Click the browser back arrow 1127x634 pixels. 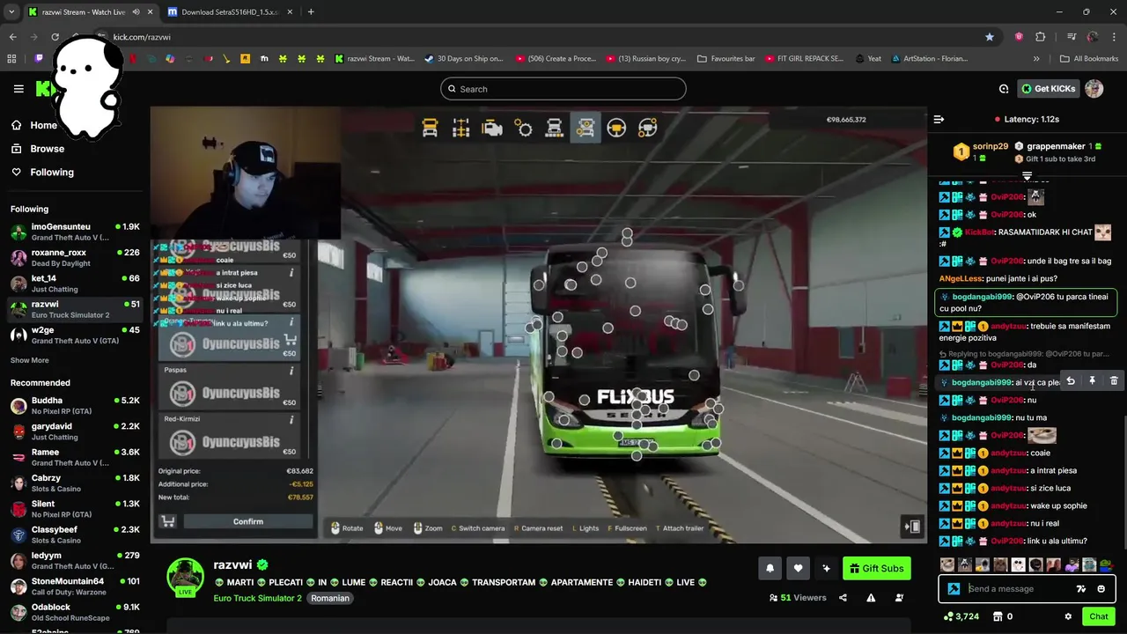[12, 37]
